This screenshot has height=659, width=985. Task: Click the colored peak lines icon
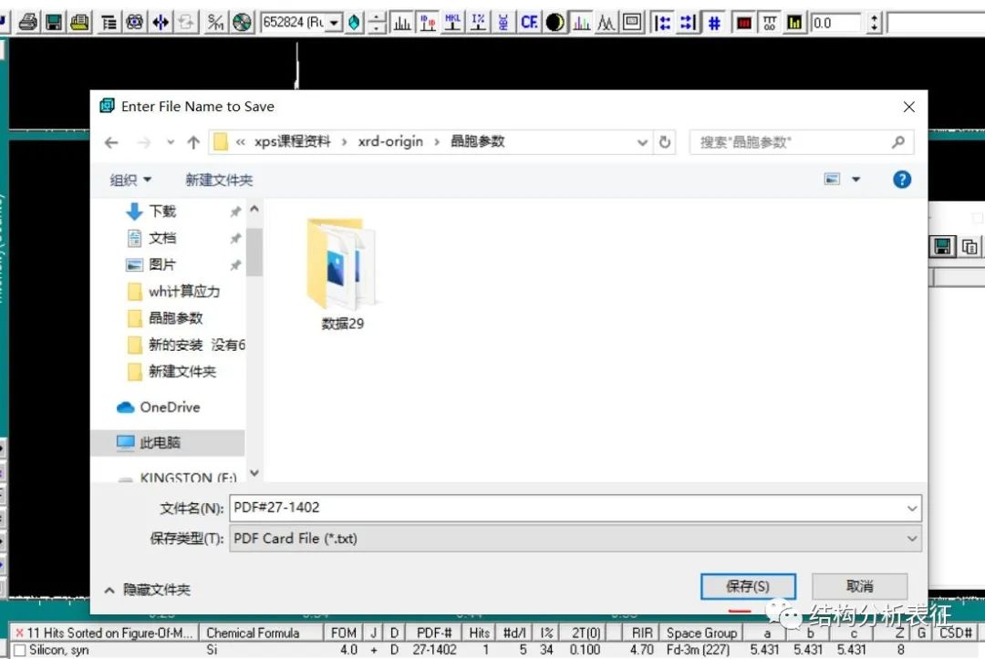tap(581, 23)
